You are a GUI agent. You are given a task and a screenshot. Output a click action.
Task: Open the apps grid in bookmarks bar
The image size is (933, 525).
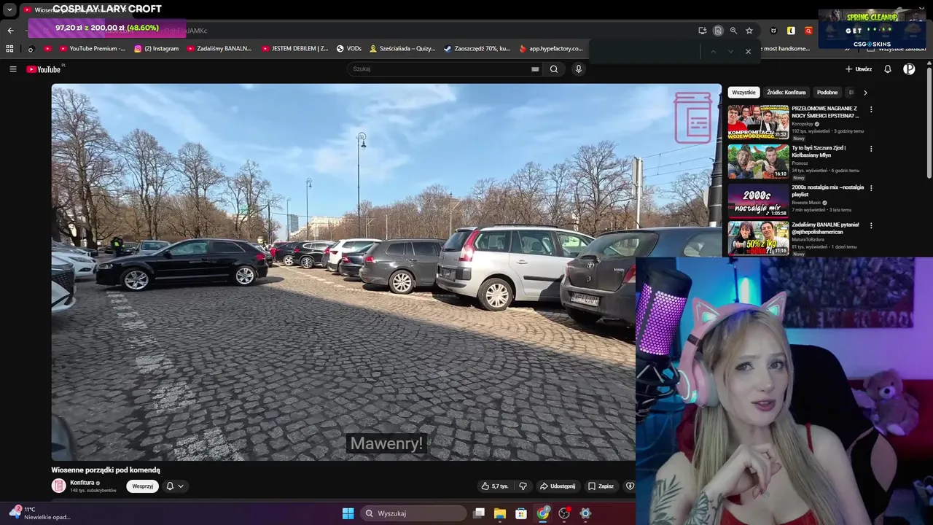(9, 49)
